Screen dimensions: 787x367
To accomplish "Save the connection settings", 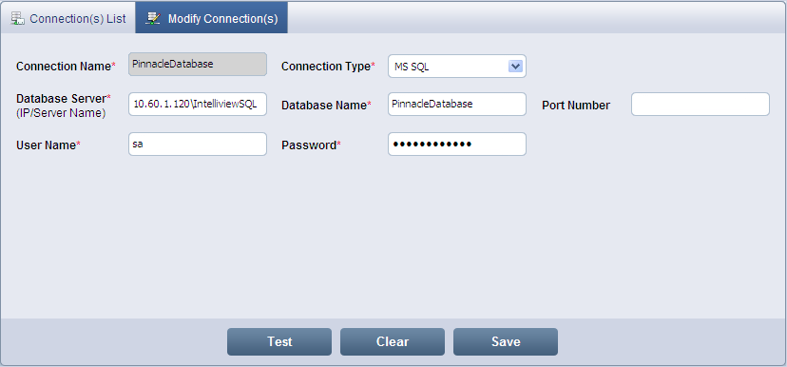I will point(506,342).
